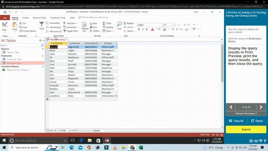Select the Copy command

[x=23, y=27]
